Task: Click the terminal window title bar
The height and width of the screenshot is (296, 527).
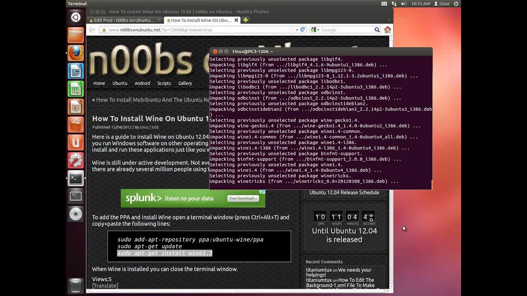Action: point(321,51)
